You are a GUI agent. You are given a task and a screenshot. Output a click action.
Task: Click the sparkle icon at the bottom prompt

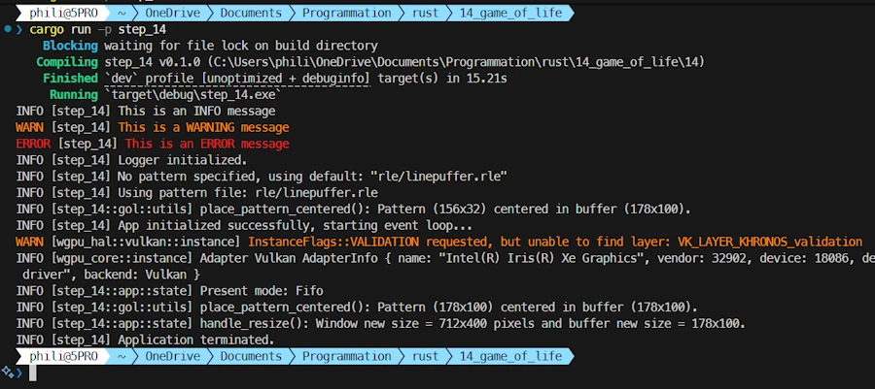(7, 373)
